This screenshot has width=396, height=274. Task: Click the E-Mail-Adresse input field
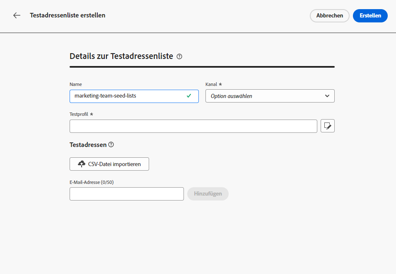126,194
